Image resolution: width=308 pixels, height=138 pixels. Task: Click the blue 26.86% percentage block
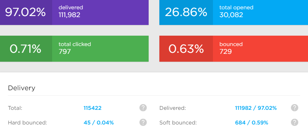[186, 12]
